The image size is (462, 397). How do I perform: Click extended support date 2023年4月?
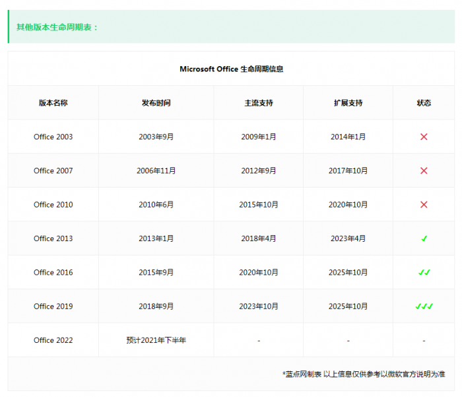point(348,238)
